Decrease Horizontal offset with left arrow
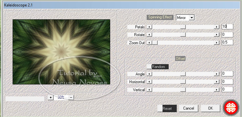This screenshot has height=117, width=242. (149, 82)
